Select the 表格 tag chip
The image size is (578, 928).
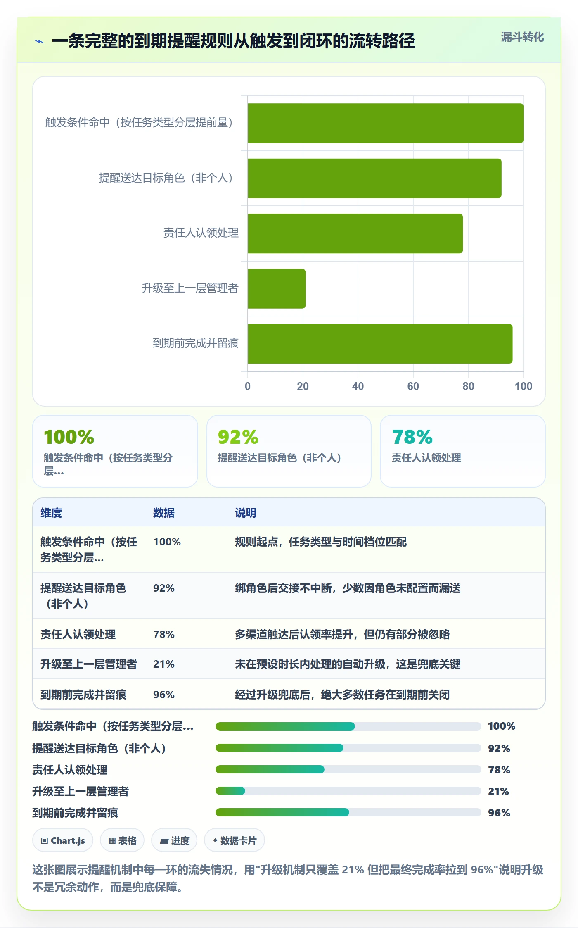122,840
